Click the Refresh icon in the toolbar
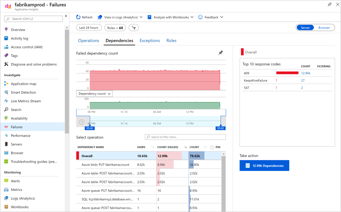 click(x=78, y=17)
